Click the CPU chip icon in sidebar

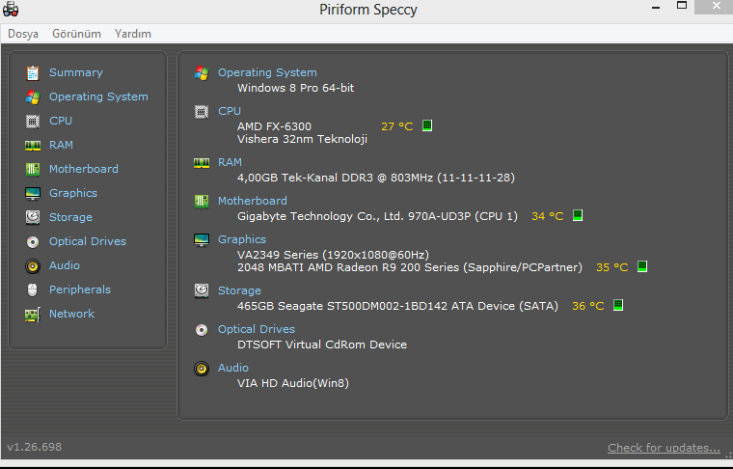click(x=32, y=121)
